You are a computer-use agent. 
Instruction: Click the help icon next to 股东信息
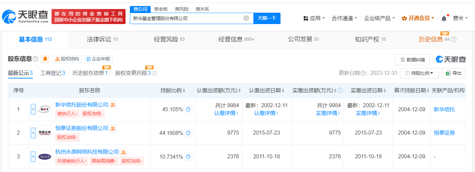pos(35,59)
